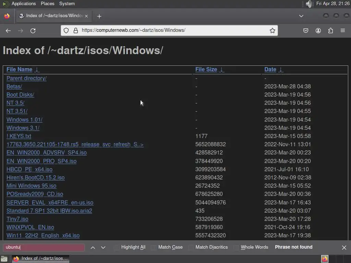The width and height of the screenshot is (351, 263).
Task: Click sort arrow next to Date
Action: point(280,70)
